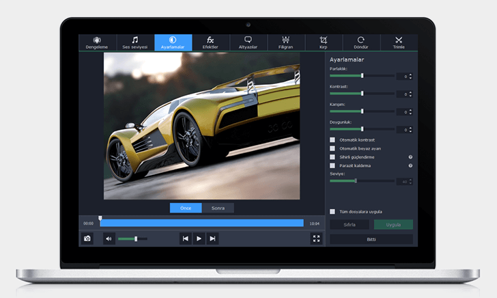Start playback with the play button
497x298 pixels.
(199, 239)
